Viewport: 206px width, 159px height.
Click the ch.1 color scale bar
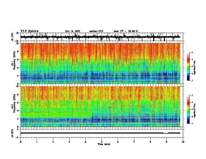tap(188, 67)
